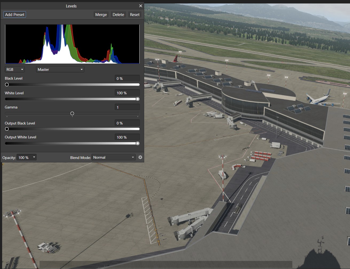
Task: Click the Output Black Level slider handle
Action: click(7, 129)
